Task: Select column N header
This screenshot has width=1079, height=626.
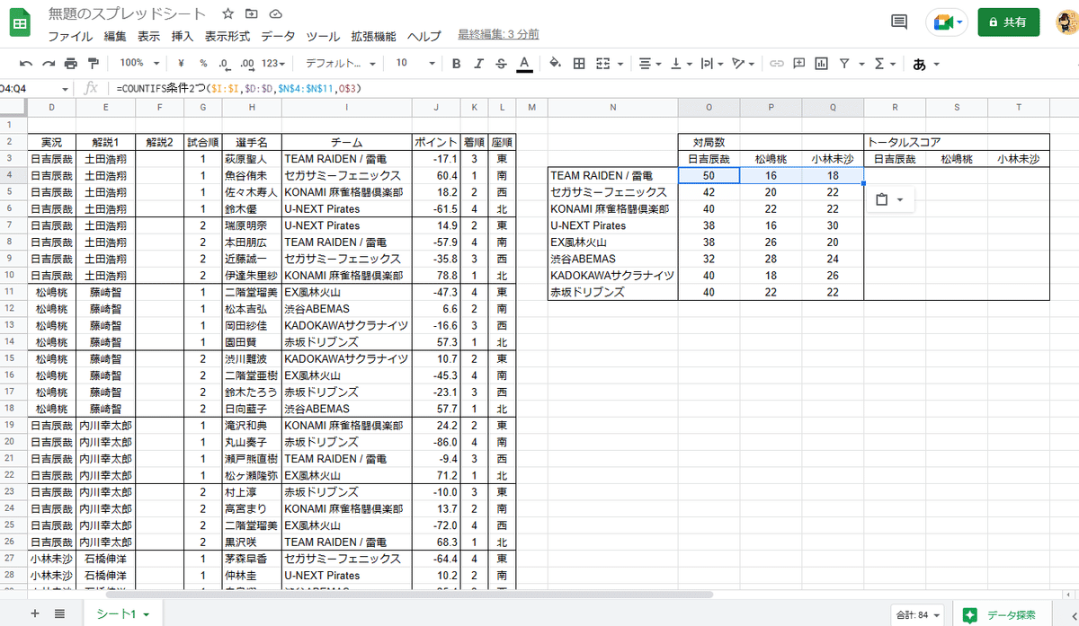Action: (612, 108)
